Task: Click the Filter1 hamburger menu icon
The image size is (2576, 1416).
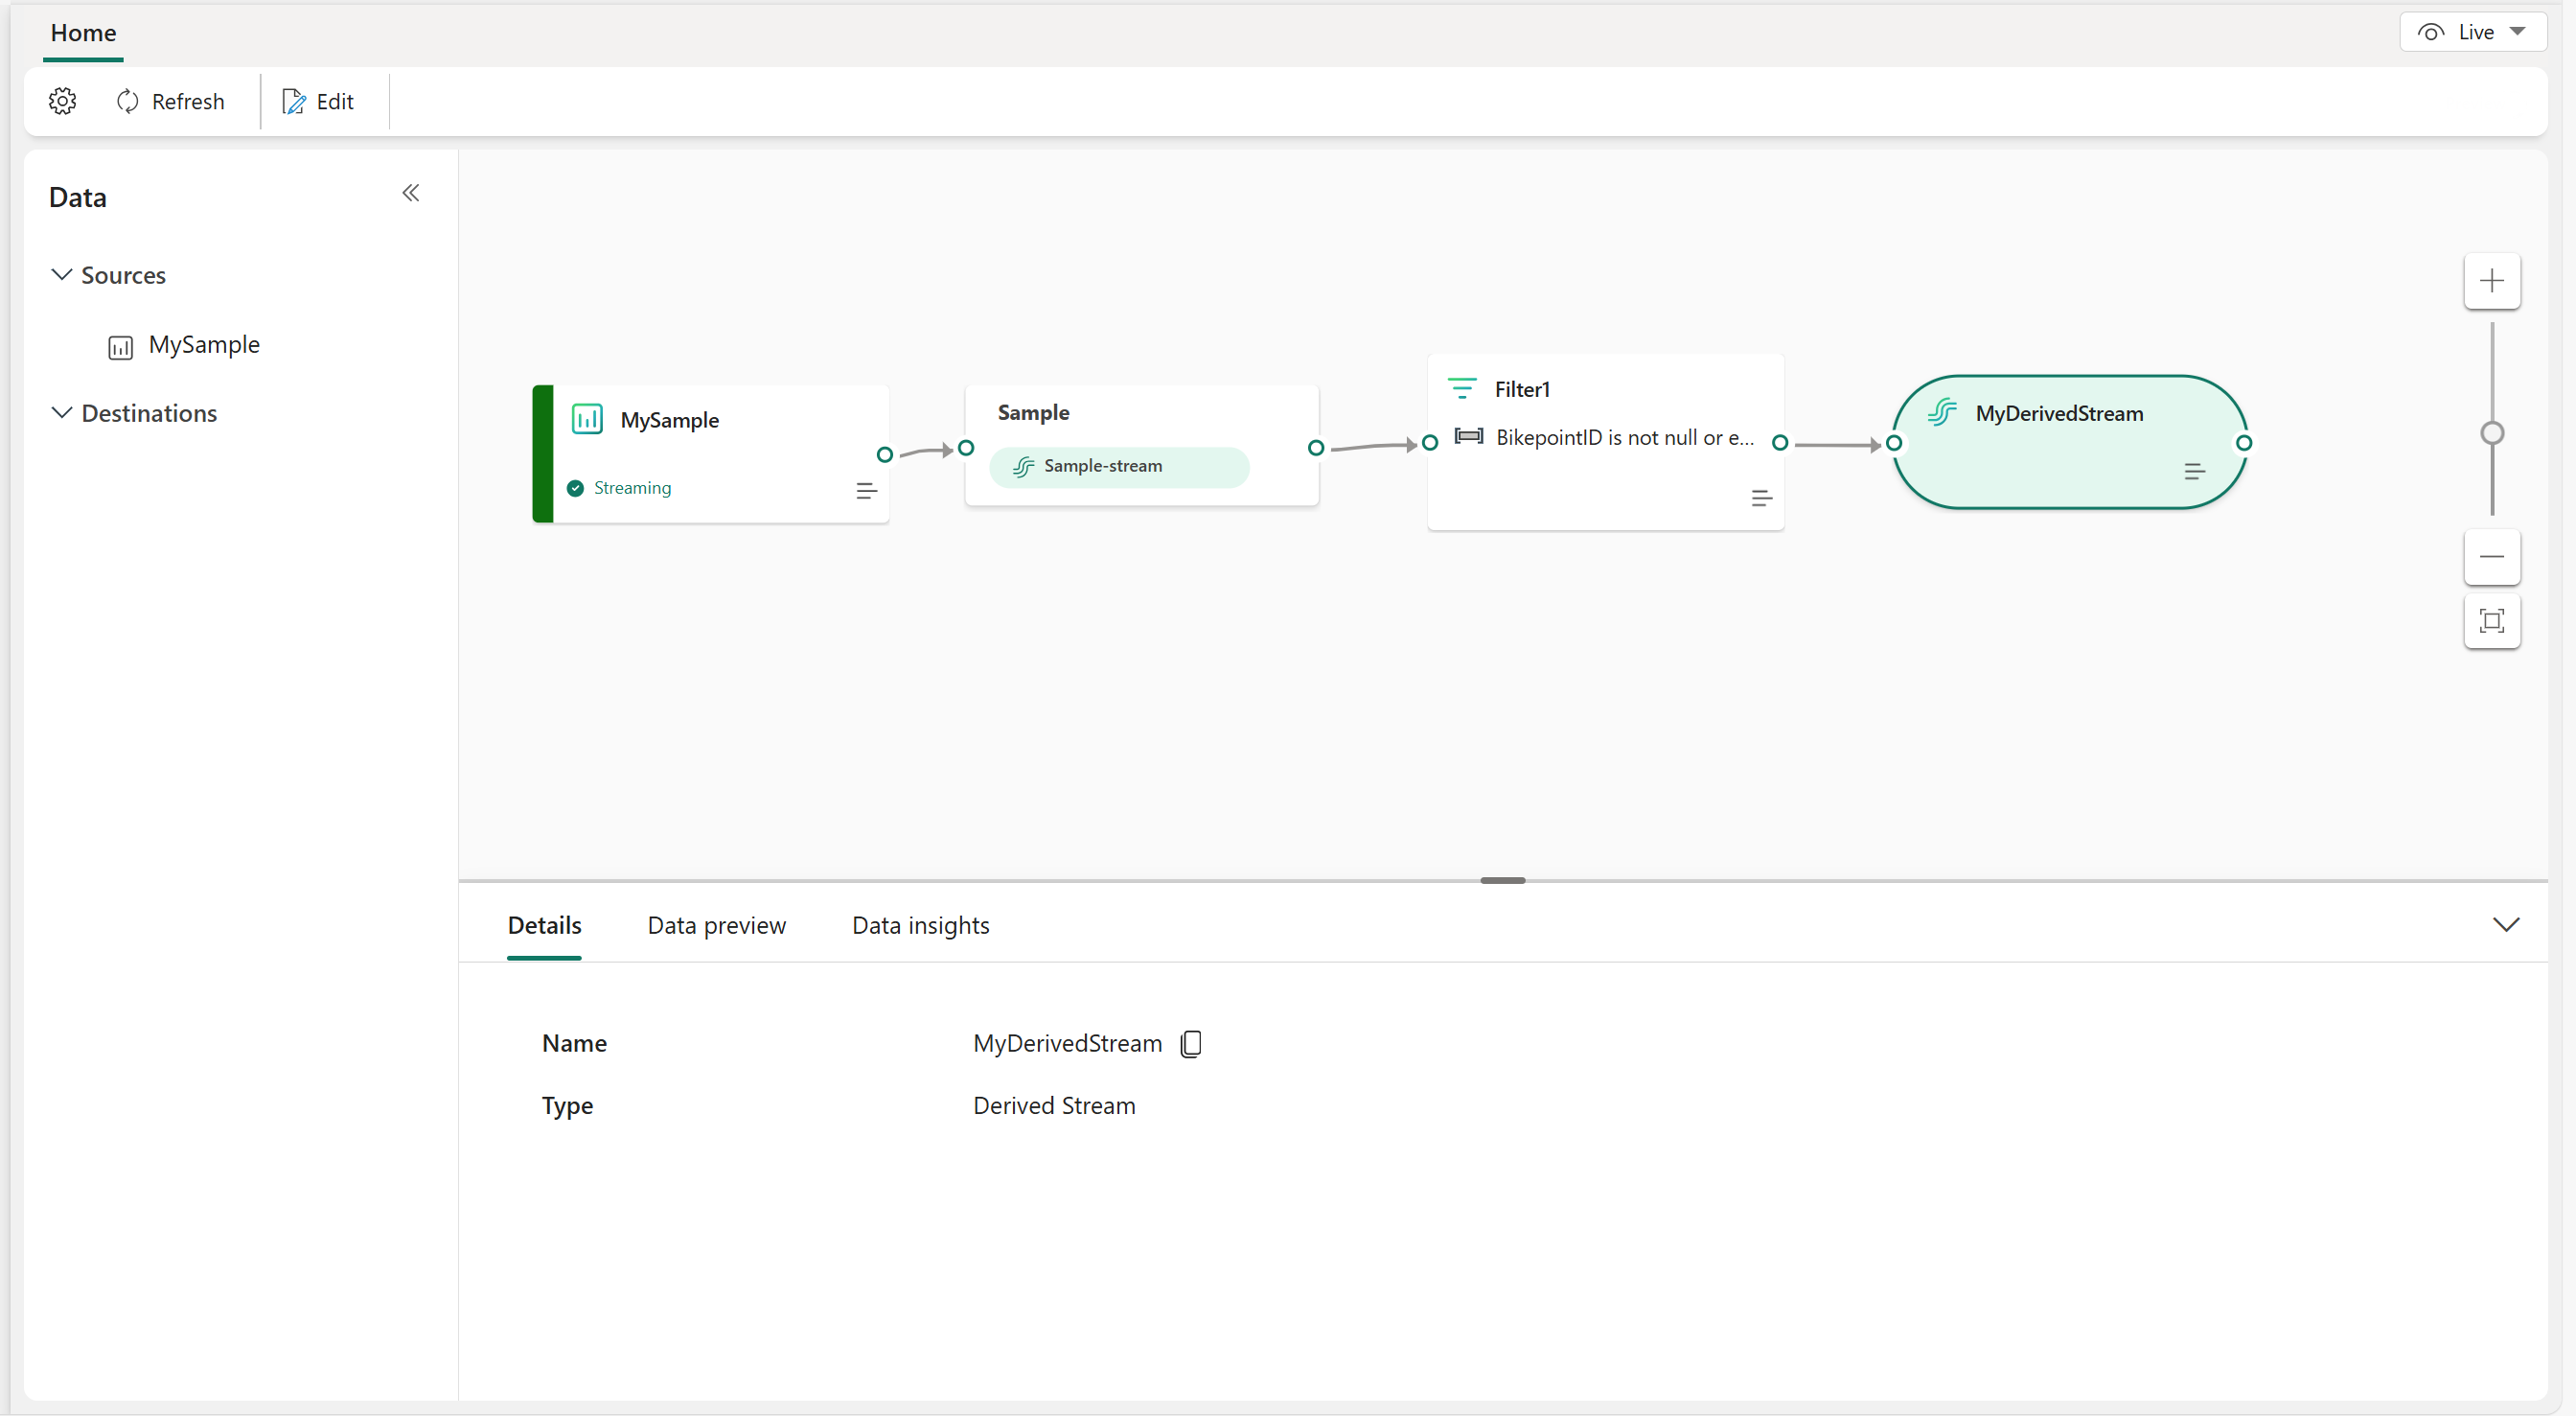Action: (x=1759, y=497)
